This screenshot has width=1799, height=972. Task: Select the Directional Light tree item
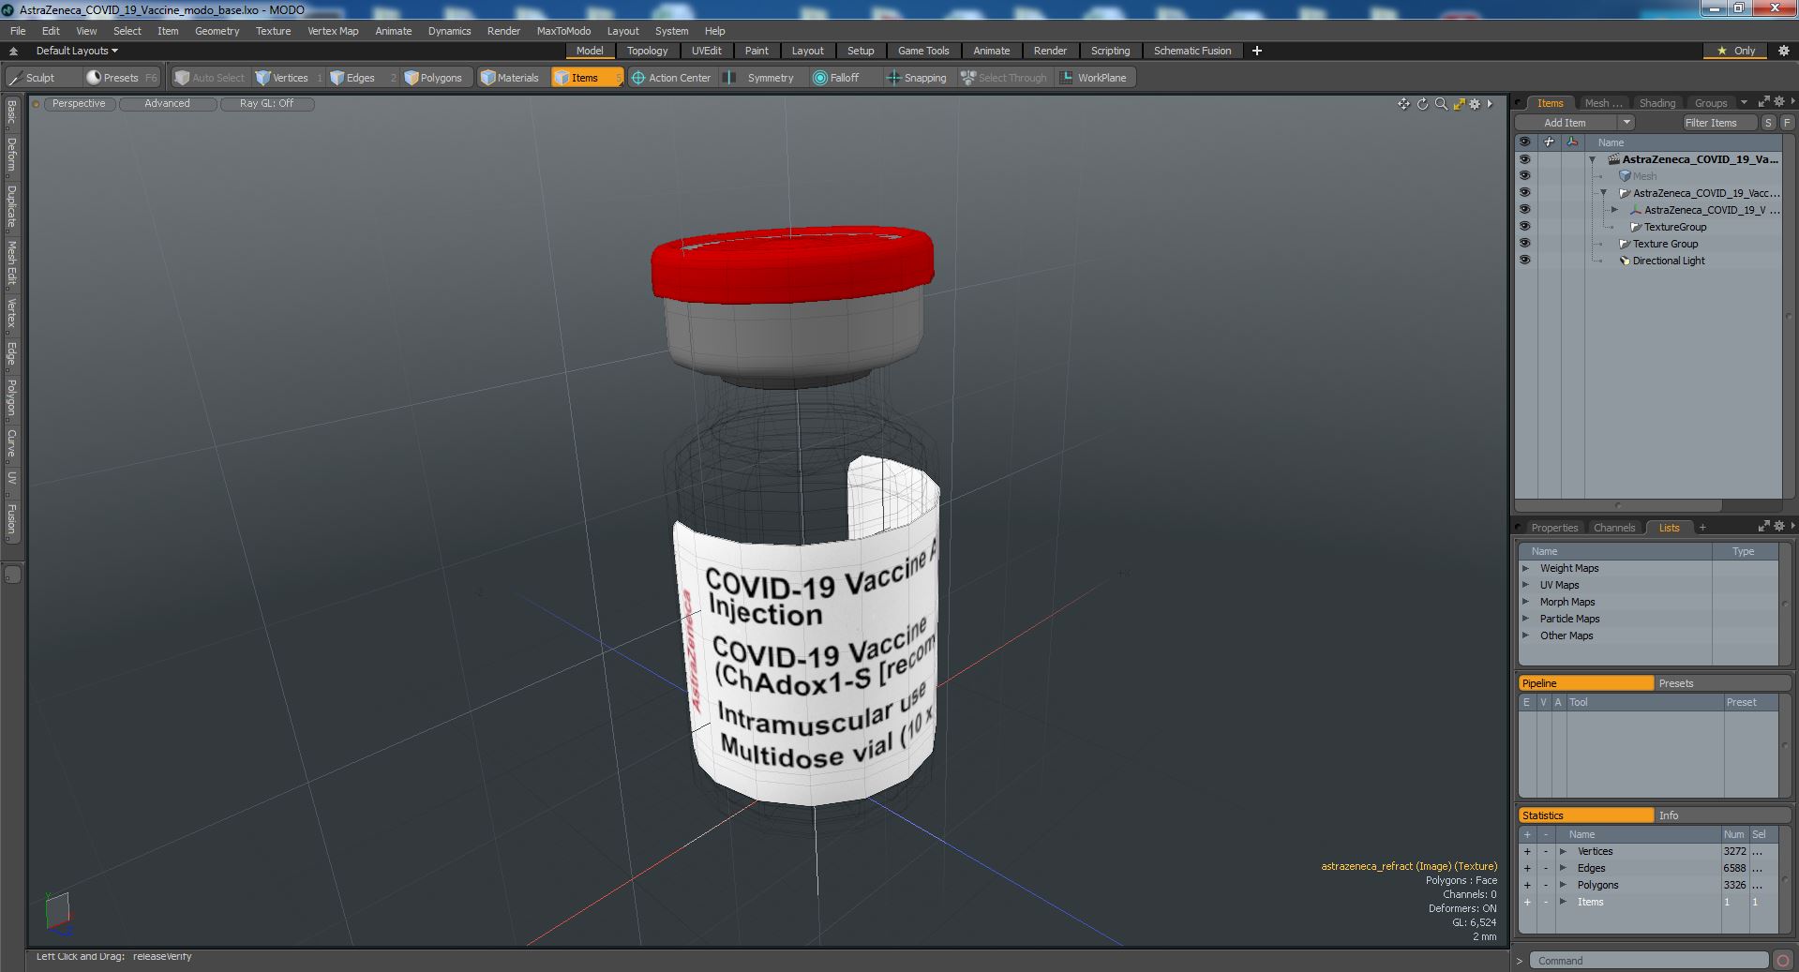[x=1668, y=261]
